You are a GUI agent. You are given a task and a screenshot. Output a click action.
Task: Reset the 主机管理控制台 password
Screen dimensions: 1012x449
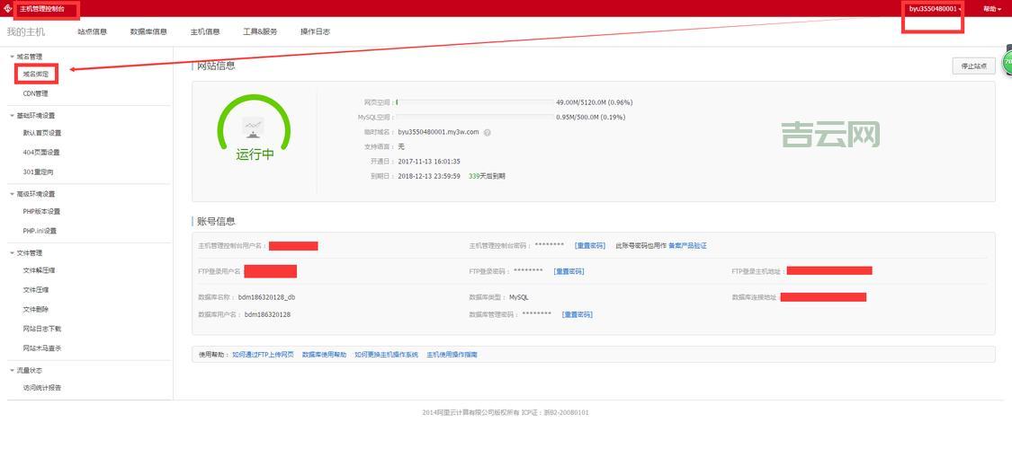pos(590,245)
